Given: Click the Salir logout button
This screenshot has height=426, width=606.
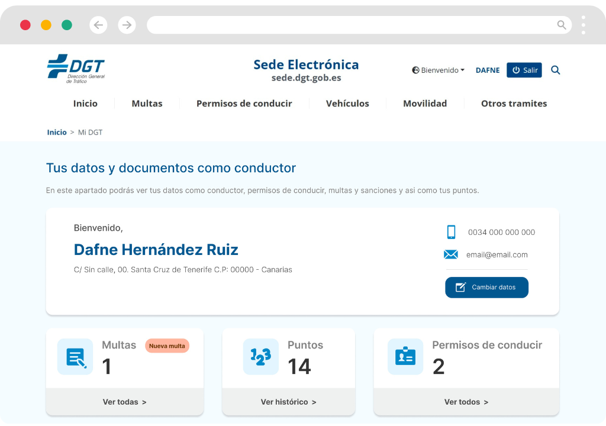Looking at the screenshot, I should pos(524,70).
